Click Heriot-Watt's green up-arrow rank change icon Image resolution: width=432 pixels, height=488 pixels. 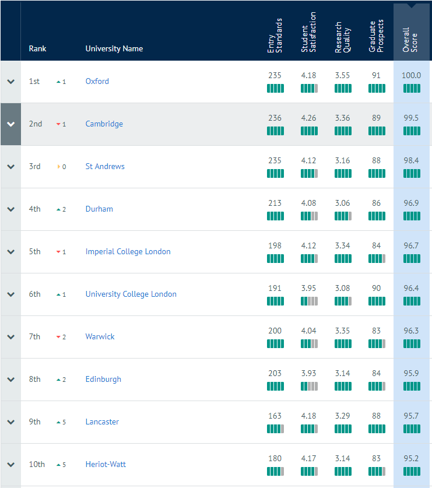coord(58,465)
